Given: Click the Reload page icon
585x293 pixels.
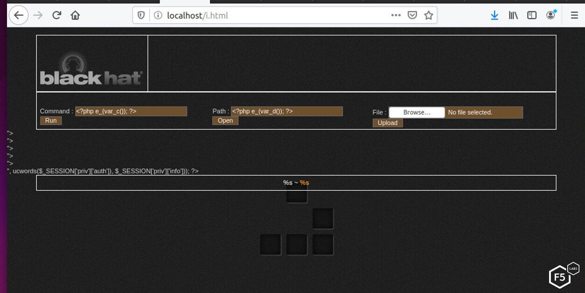Looking at the screenshot, I should point(56,15).
